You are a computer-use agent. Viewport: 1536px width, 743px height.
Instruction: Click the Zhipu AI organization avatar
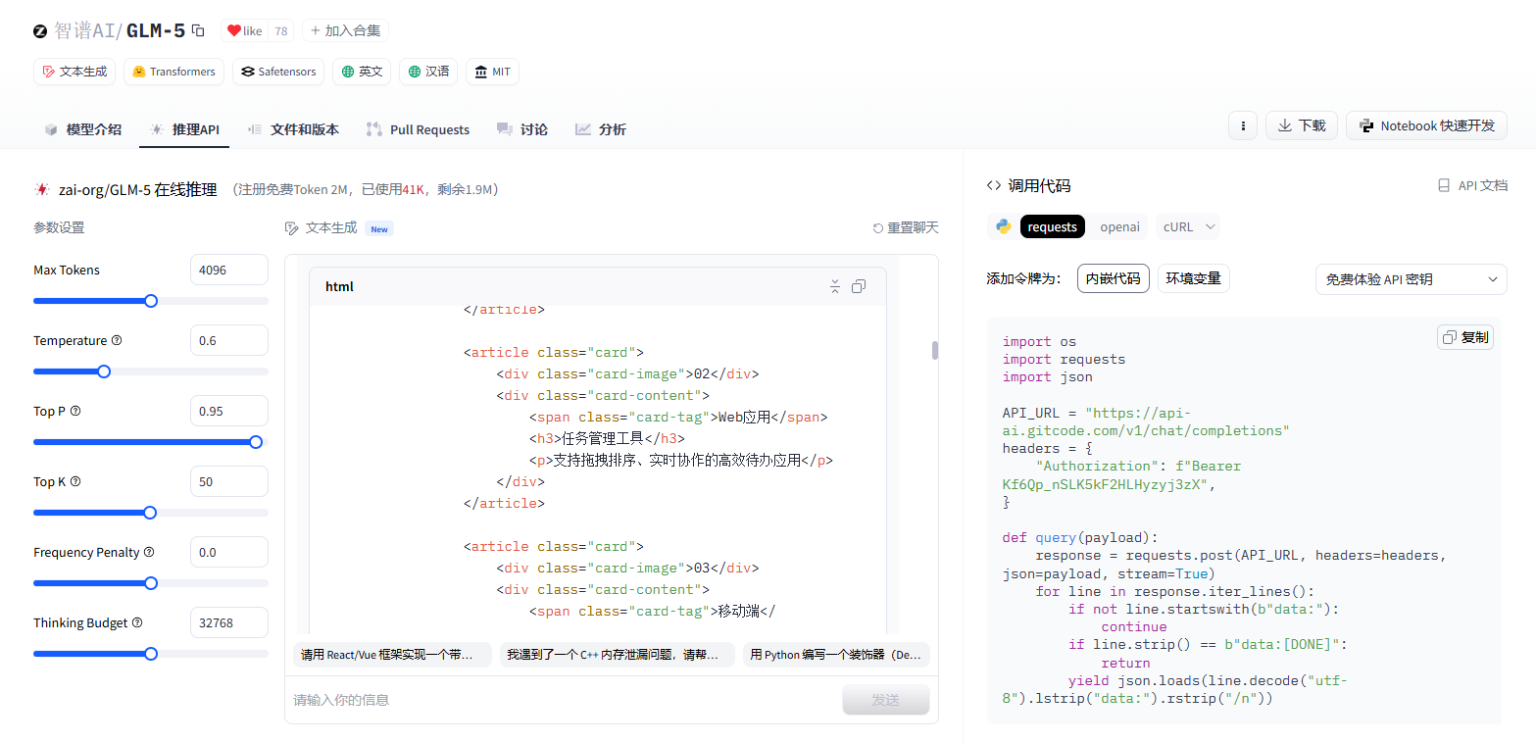tap(40, 30)
